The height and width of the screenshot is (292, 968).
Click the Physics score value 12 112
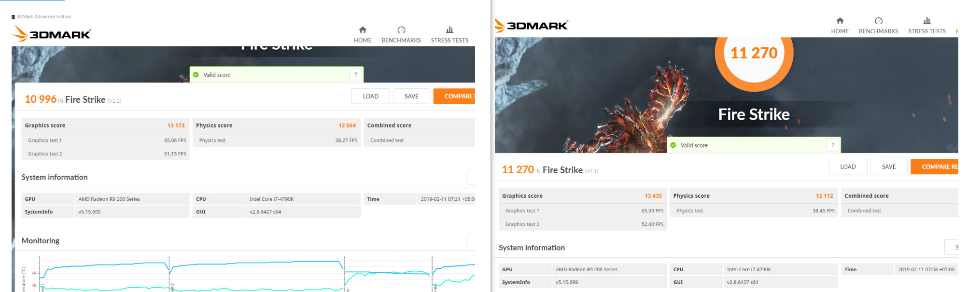tap(825, 196)
